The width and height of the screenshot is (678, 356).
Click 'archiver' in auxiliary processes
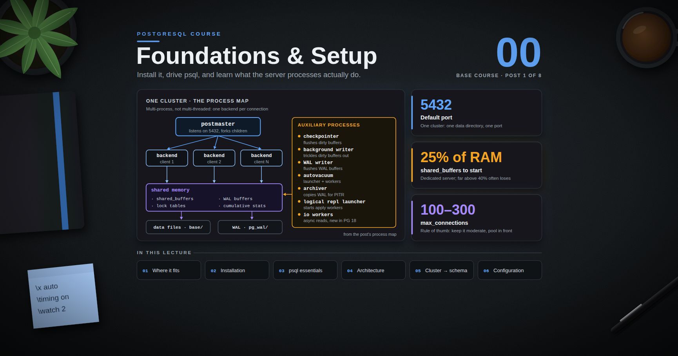coord(315,188)
